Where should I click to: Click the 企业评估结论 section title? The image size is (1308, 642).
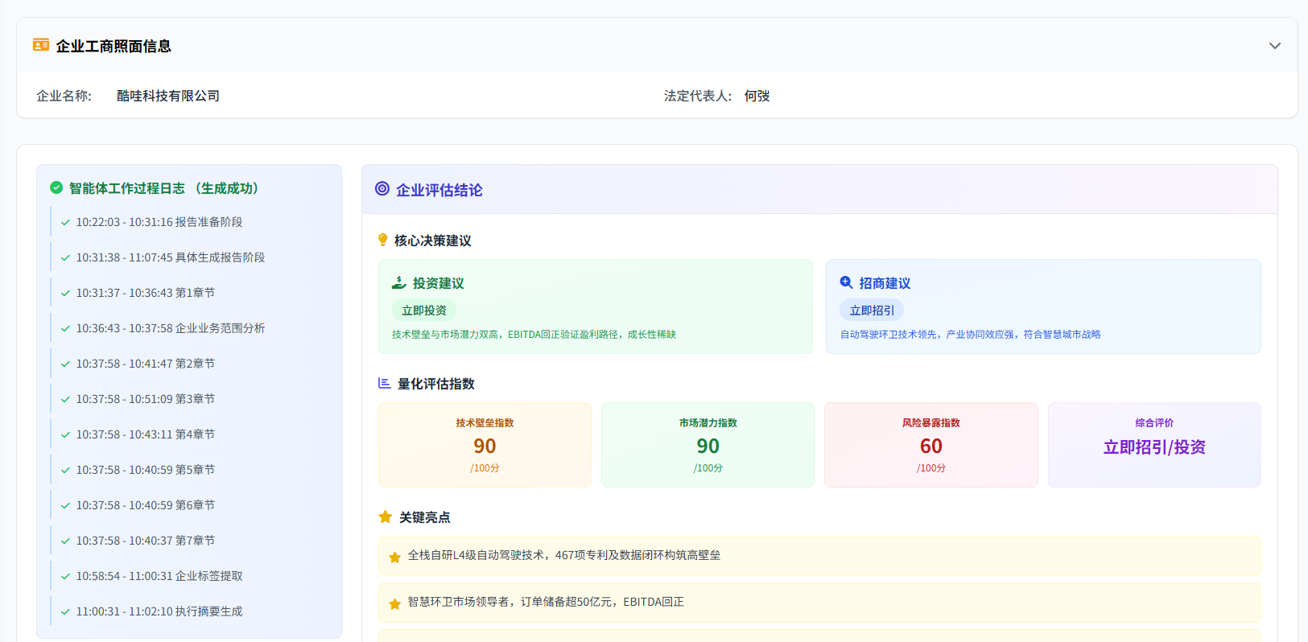click(x=439, y=190)
